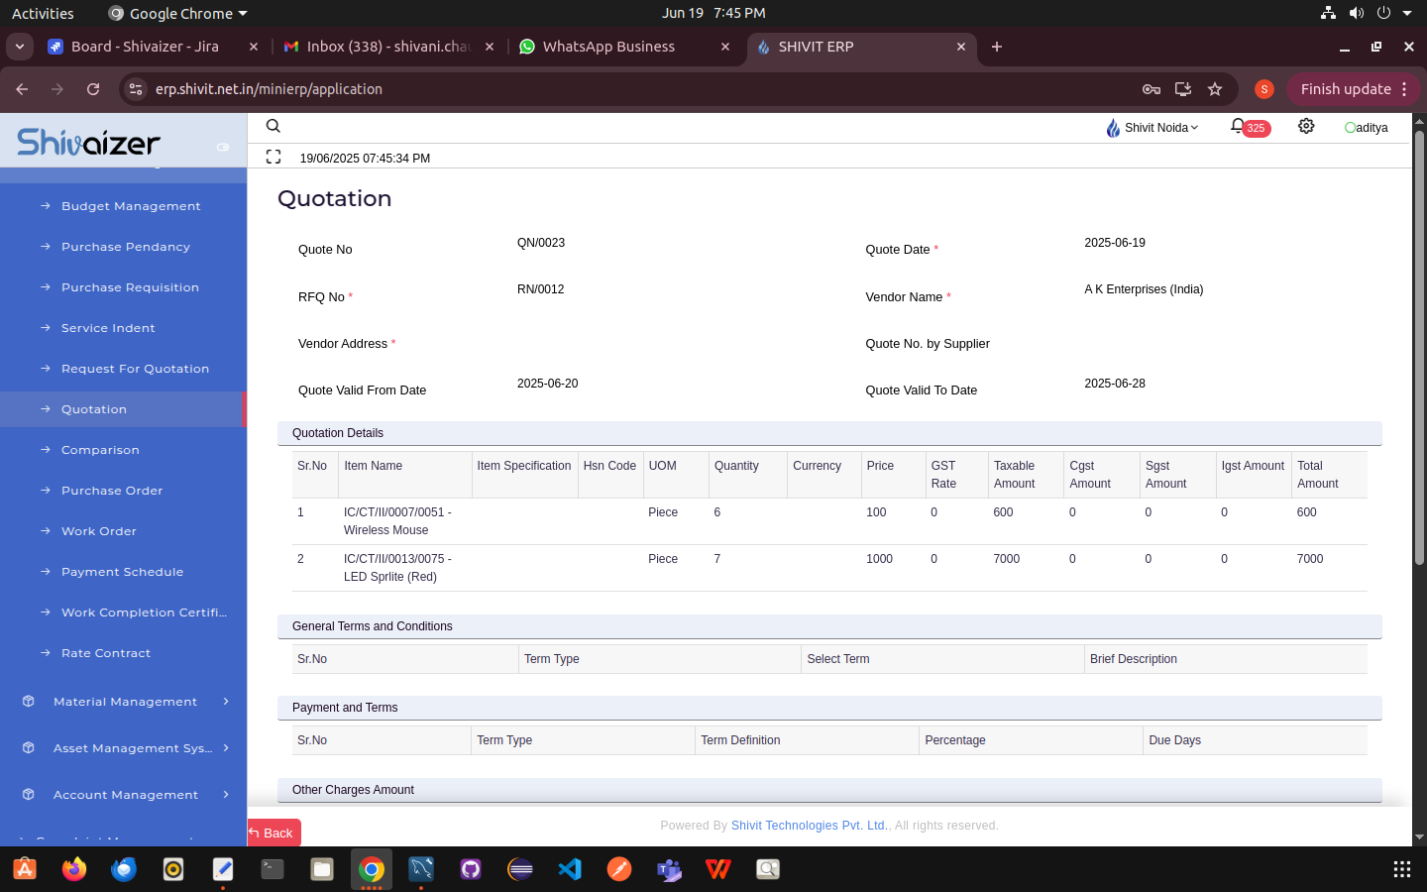Expand the Shivit Noida branch dropdown
Image resolution: width=1427 pixels, height=892 pixels.
click(x=1153, y=128)
